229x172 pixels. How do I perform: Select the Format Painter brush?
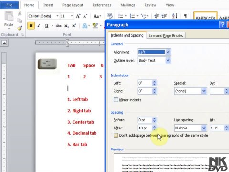tap(20, 28)
